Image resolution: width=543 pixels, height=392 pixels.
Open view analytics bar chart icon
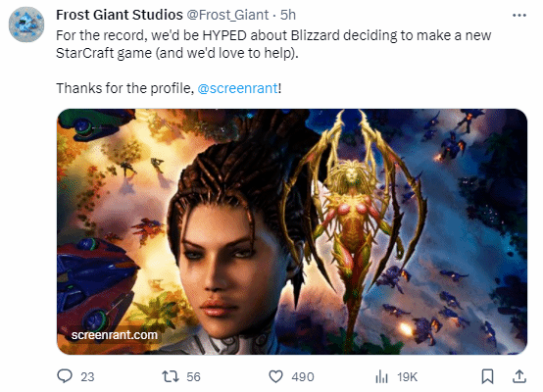click(x=381, y=376)
